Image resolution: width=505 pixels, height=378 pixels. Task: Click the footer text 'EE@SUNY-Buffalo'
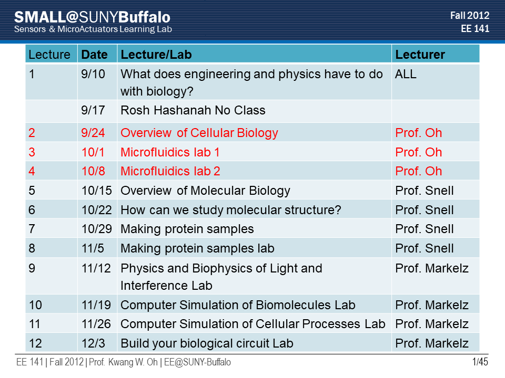tap(197, 362)
